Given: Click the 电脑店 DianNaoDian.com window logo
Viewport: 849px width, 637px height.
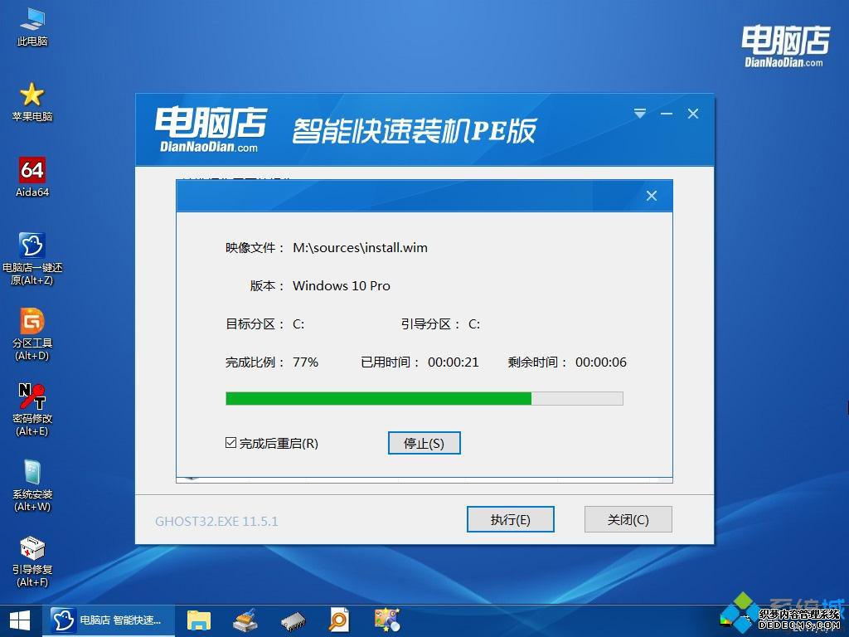Looking at the screenshot, I should pos(211,129).
